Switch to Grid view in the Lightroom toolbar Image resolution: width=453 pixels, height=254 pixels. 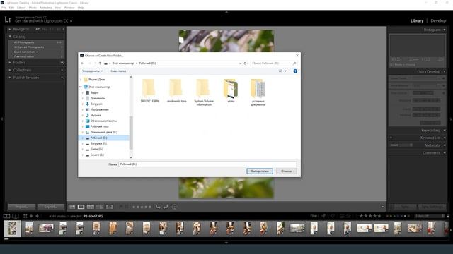click(x=71, y=207)
